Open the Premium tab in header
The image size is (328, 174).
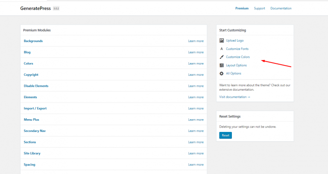242,9
